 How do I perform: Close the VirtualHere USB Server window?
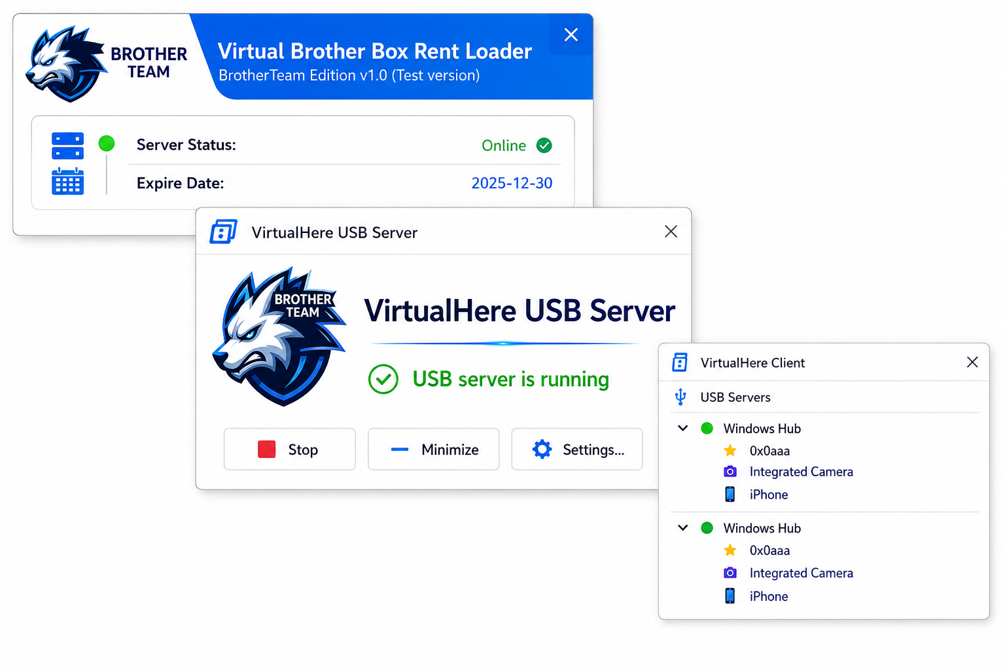tap(671, 232)
